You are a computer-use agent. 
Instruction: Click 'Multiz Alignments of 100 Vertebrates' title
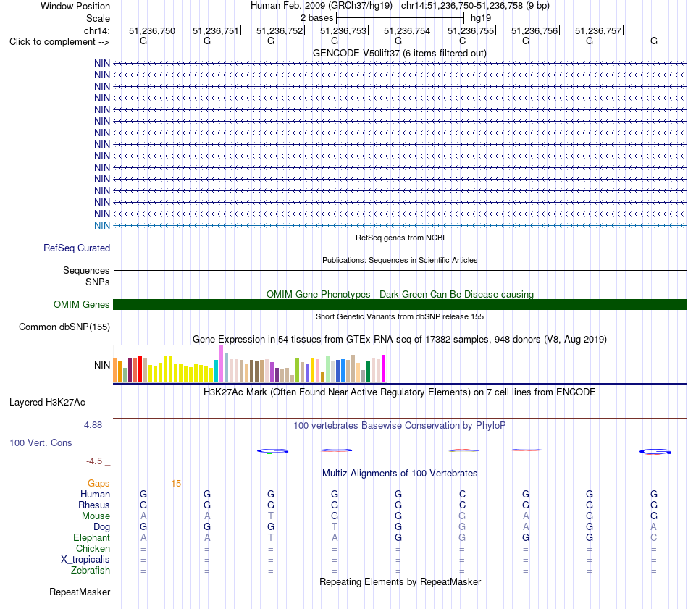click(400, 474)
